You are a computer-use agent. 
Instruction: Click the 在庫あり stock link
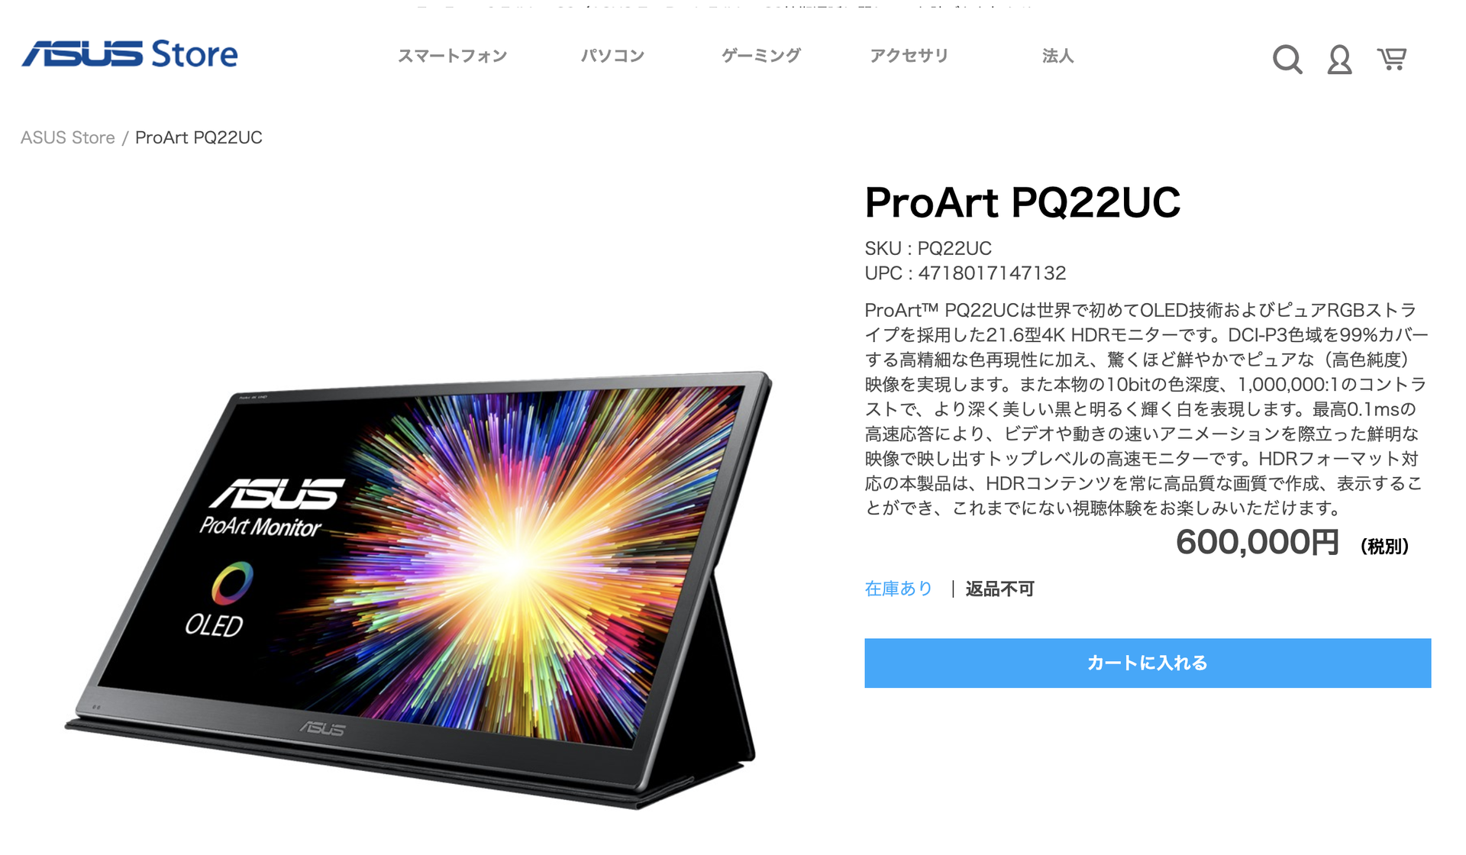(899, 589)
